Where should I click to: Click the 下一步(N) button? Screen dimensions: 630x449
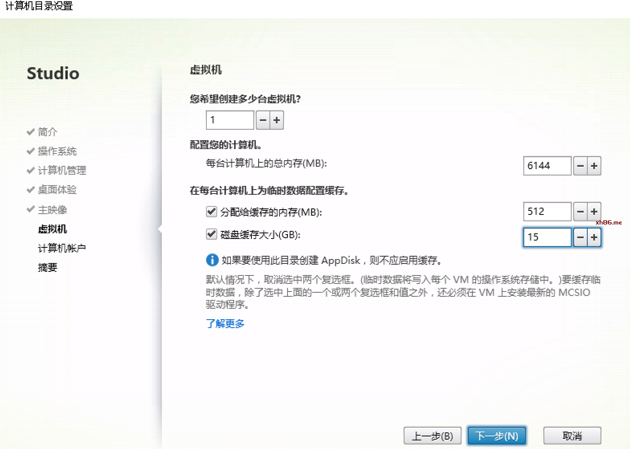click(497, 436)
